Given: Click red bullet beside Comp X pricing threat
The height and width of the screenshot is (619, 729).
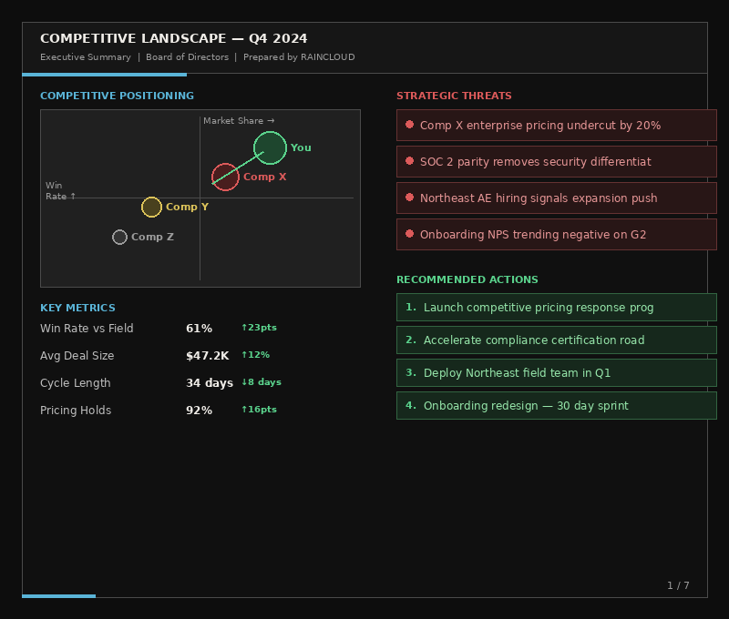Looking at the screenshot, I should click(x=410, y=125).
